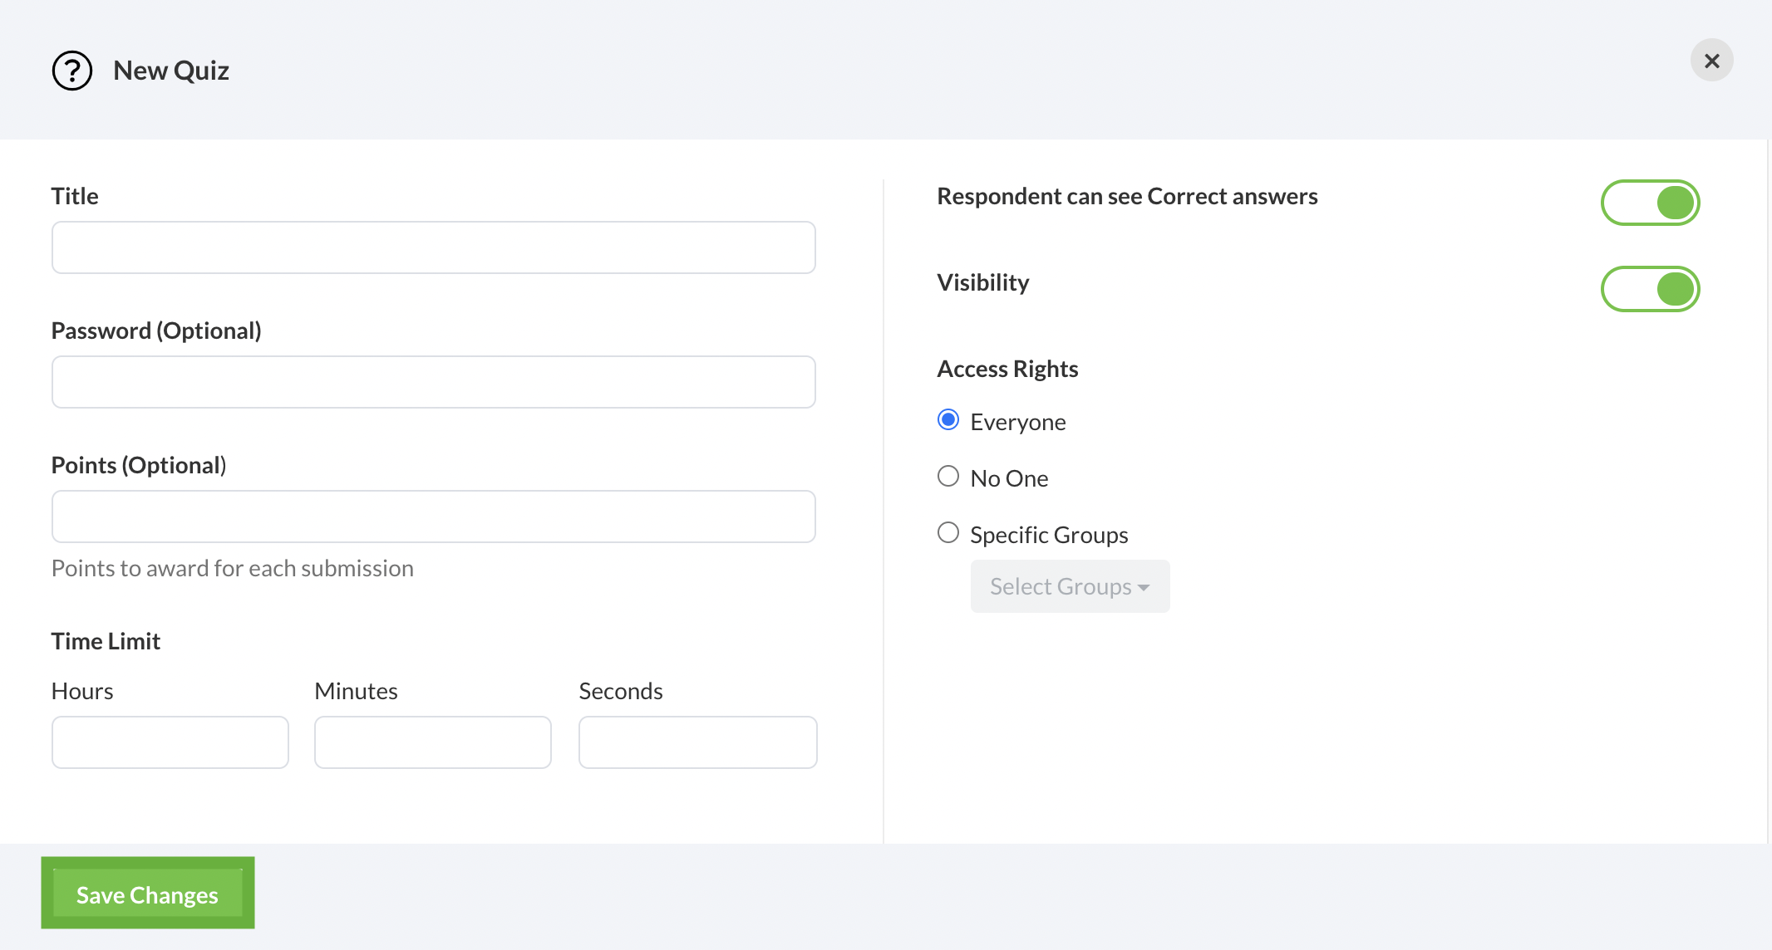The width and height of the screenshot is (1772, 950).
Task: Choose the No One radio button
Action: point(948,477)
